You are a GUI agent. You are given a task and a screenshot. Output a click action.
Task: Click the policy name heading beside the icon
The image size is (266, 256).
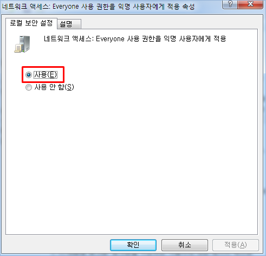pos(135,39)
